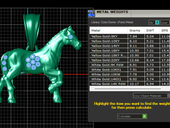Viewport: 170px width, 128px height.
Task: Select the White Gold:10KX1 row
Action: point(130,70)
